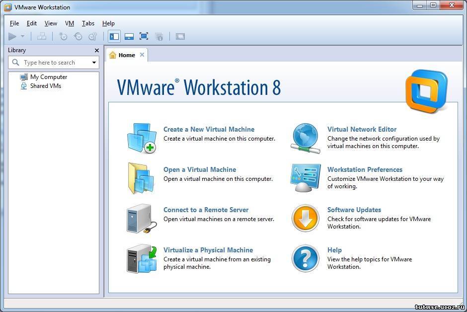467x312 pixels.
Task: Click the Virtual Network Editor globe icon
Action: tap(305, 139)
